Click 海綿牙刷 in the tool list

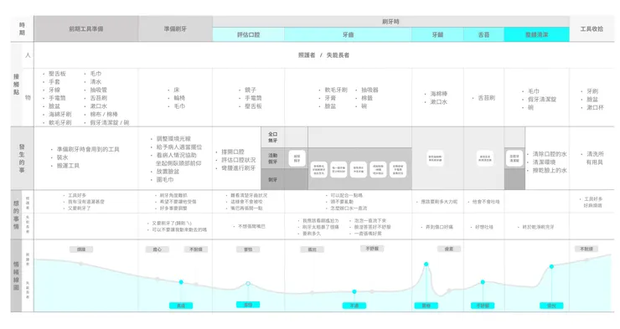[60, 114]
